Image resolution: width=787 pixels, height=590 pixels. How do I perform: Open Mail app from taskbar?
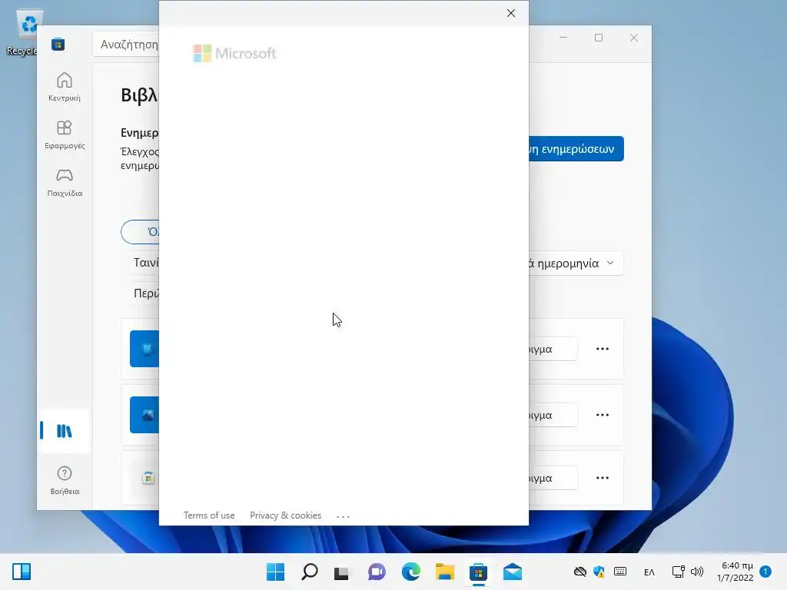pos(513,572)
